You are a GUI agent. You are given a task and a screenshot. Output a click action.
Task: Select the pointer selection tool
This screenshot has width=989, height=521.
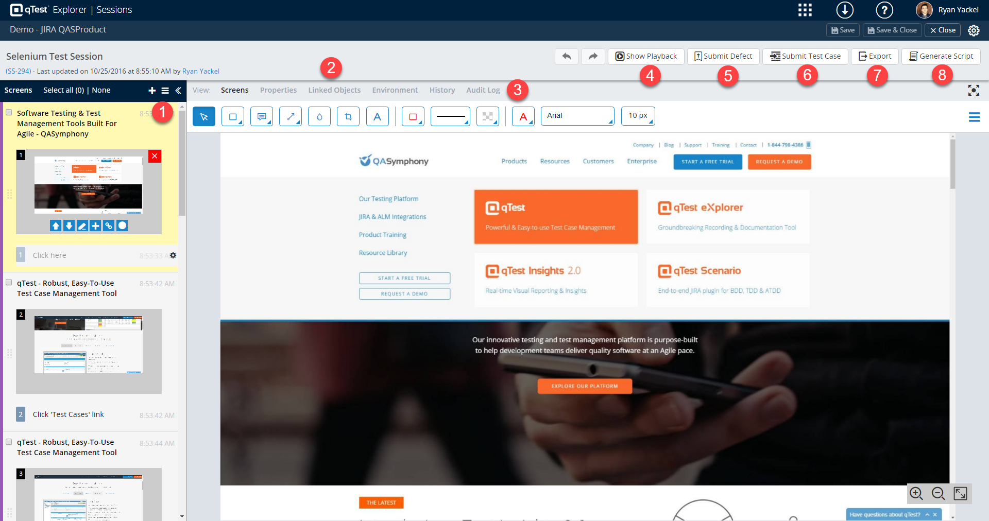pyautogui.click(x=204, y=116)
